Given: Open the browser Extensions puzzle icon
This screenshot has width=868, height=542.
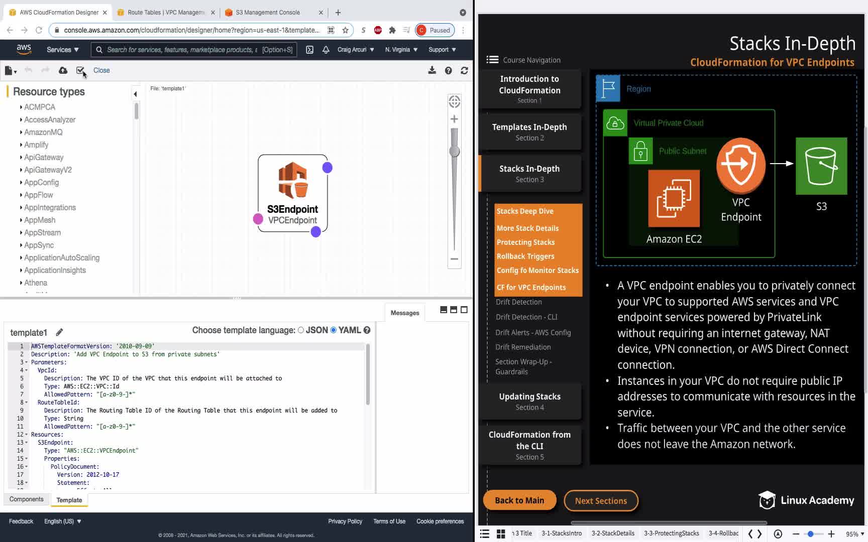Looking at the screenshot, I should [392, 30].
